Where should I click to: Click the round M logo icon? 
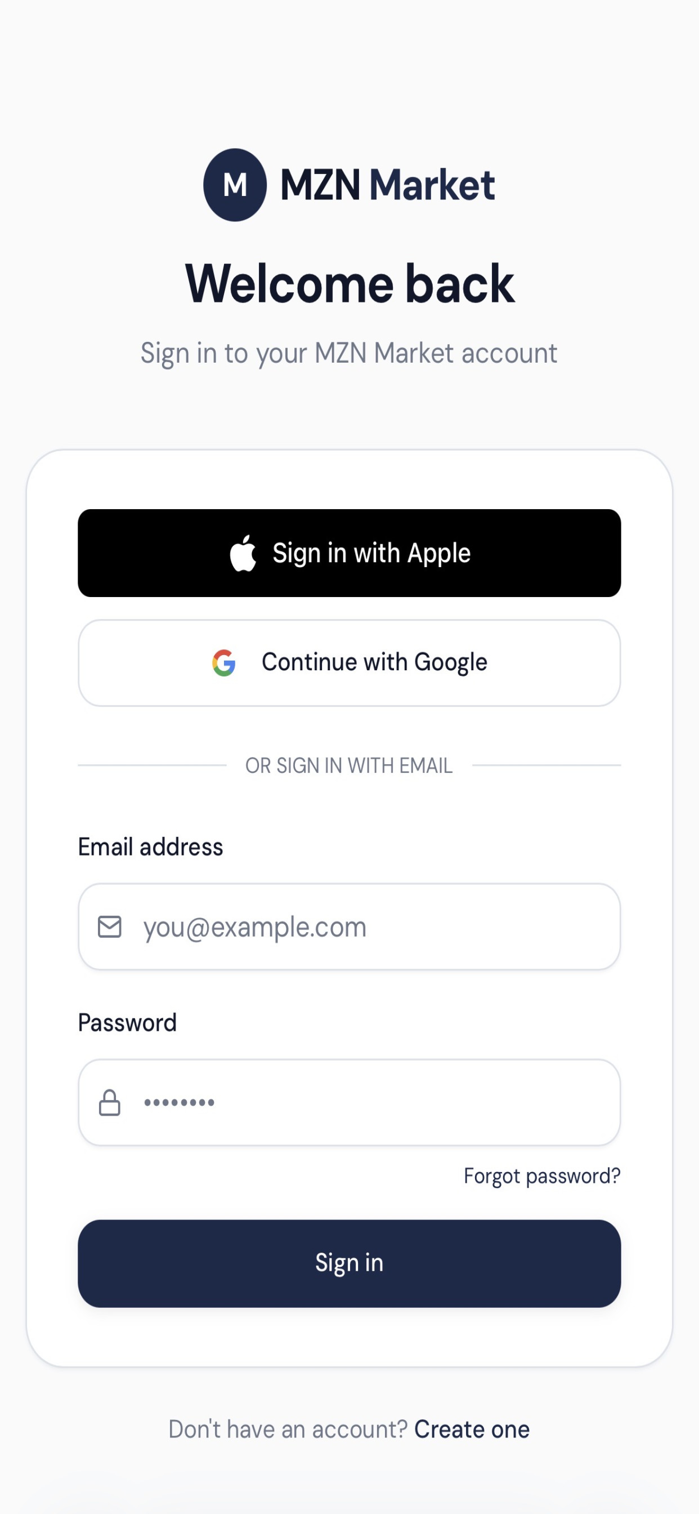235,185
